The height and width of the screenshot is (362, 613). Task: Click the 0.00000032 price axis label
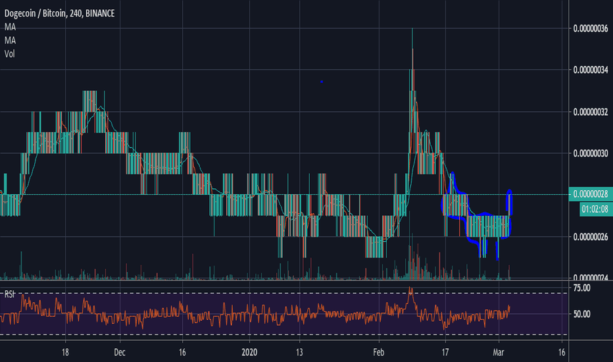click(x=591, y=112)
